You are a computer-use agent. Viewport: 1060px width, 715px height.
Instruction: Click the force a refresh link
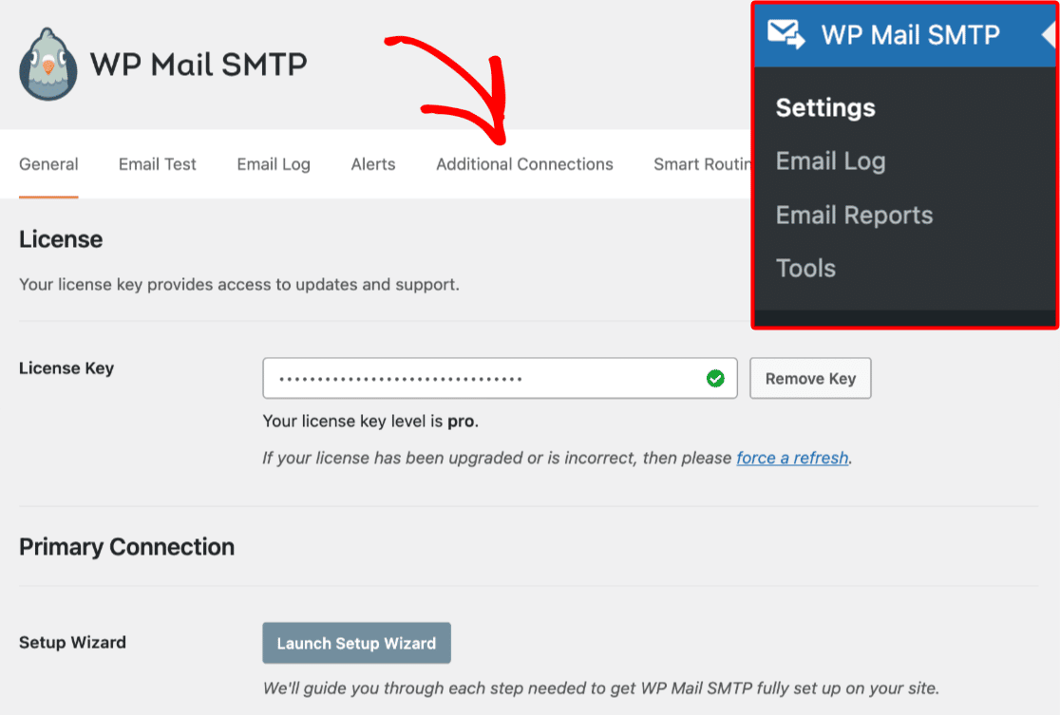792,459
